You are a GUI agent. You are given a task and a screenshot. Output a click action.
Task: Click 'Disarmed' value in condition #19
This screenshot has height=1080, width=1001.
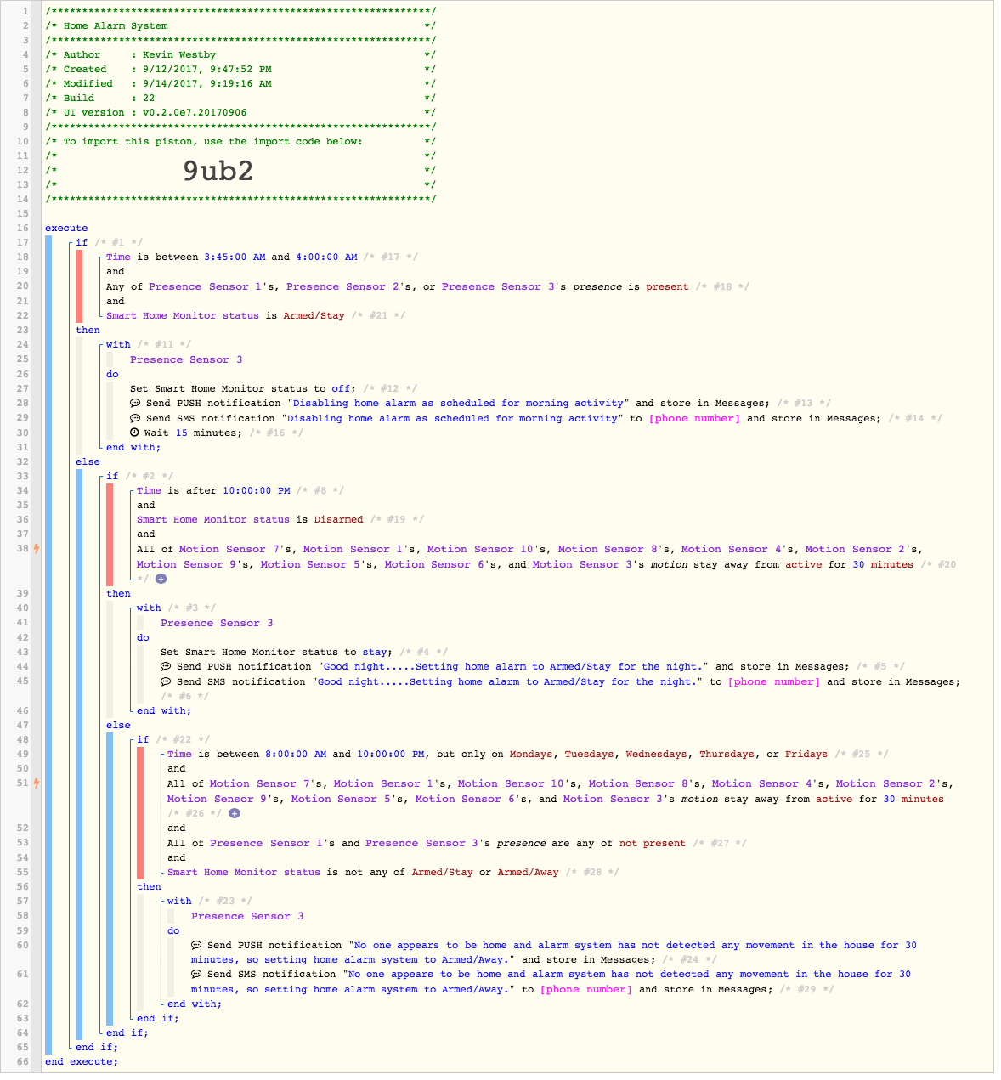(x=338, y=519)
